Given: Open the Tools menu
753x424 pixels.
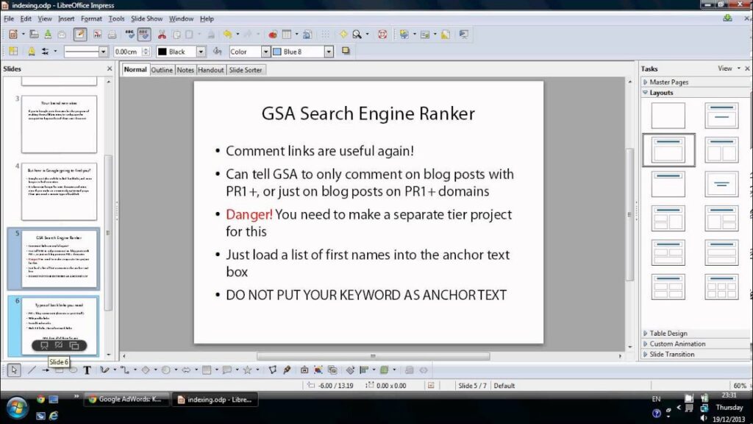Looking at the screenshot, I should (x=116, y=18).
